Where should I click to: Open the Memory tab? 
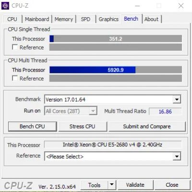tap(64, 19)
